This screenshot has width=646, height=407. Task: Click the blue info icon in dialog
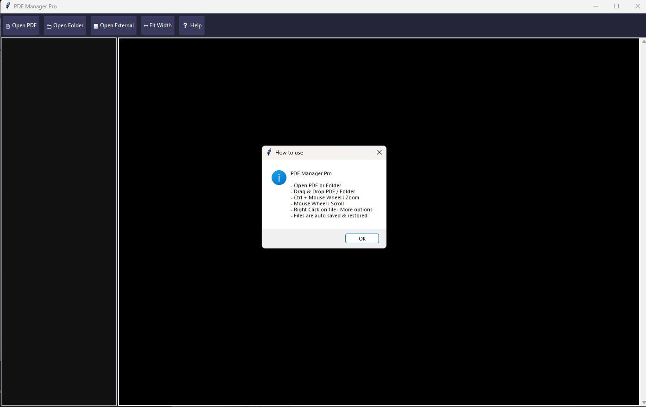(x=279, y=178)
